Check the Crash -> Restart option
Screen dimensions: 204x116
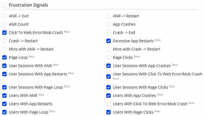tap(4, 41)
